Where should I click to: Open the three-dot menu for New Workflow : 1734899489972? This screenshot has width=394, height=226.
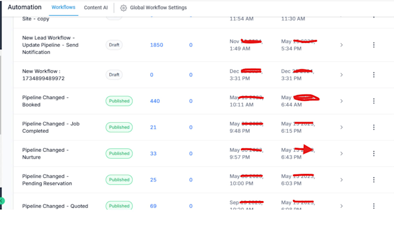pyautogui.click(x=374, y=75)
